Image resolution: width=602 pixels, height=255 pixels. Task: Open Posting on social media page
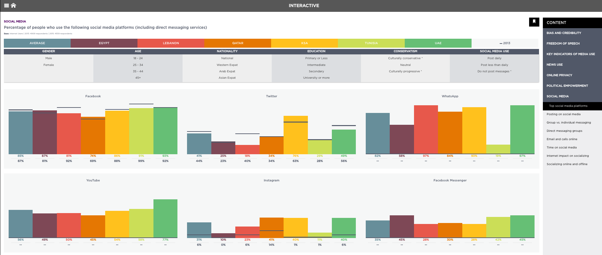coord(563,114)
